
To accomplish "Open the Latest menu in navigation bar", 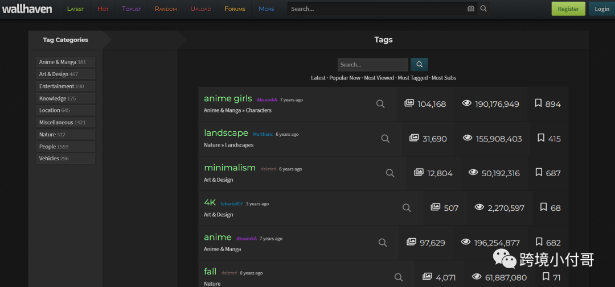I will click(x=76, y=9).
